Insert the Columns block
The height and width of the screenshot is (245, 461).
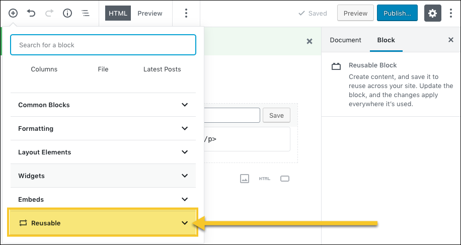(x=44, y=69)
